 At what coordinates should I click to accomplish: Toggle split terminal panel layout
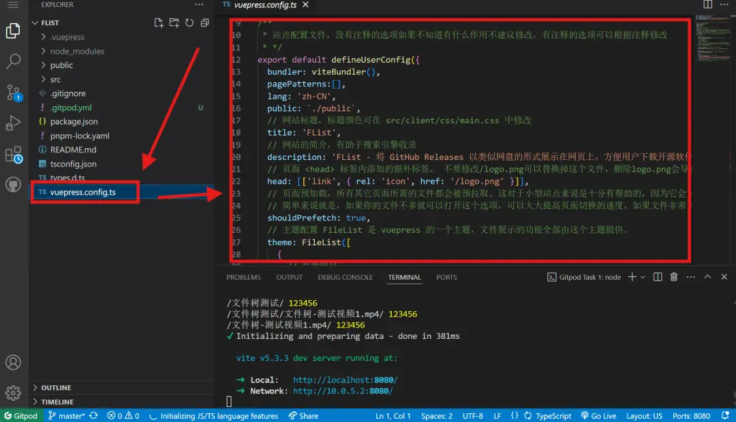[x=658, y=277]
